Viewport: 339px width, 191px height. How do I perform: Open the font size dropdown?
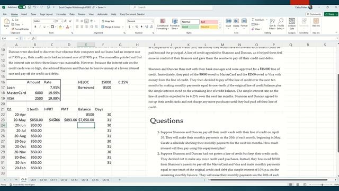61,21
